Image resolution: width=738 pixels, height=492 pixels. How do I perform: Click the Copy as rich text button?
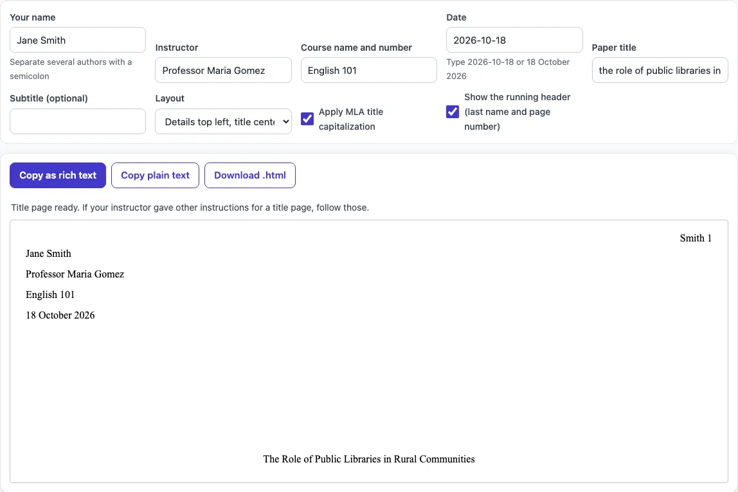58,175
